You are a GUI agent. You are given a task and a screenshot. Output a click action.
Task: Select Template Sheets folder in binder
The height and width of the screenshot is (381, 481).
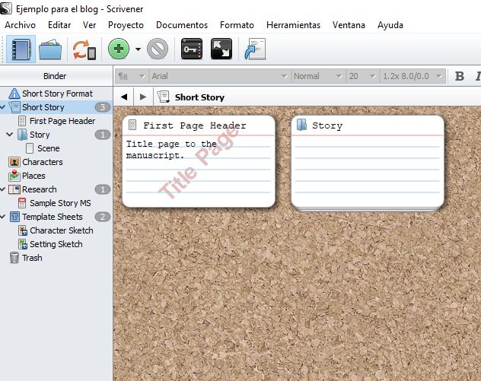(x=53, y=217)
